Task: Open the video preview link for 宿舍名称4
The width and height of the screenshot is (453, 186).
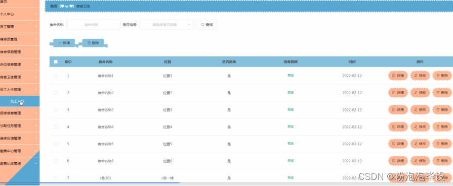Action: pos(291,127)
